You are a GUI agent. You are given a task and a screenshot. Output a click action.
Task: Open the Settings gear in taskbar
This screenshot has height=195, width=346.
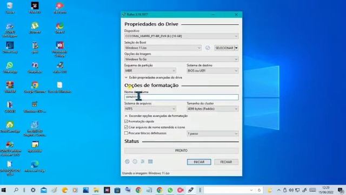click(33, 190)
